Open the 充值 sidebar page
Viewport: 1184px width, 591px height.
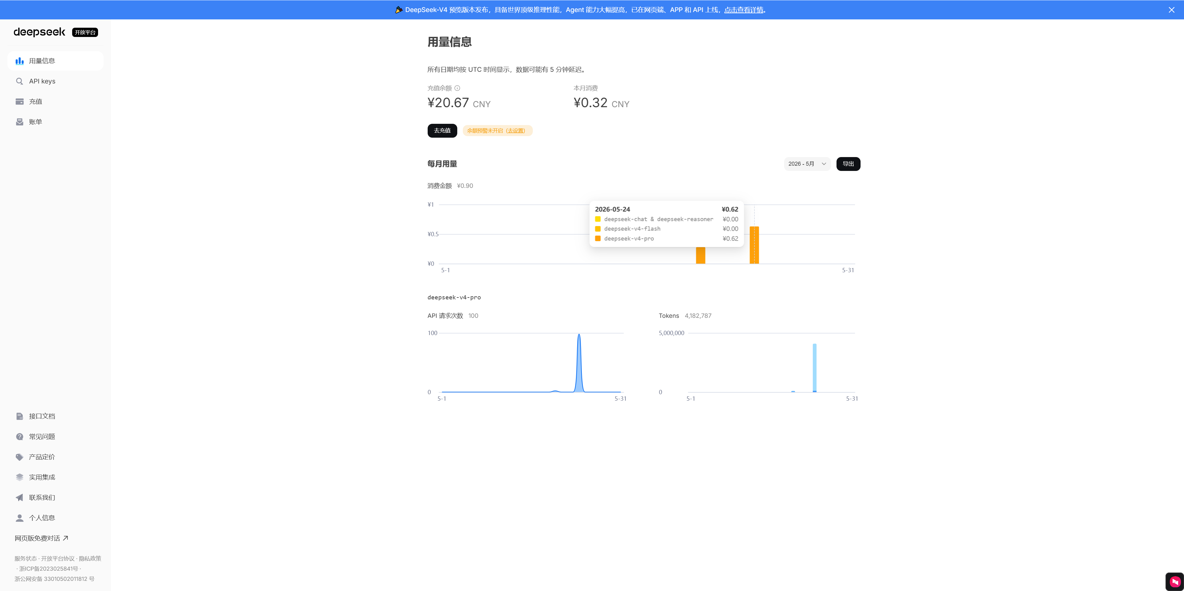pos(55,102)
